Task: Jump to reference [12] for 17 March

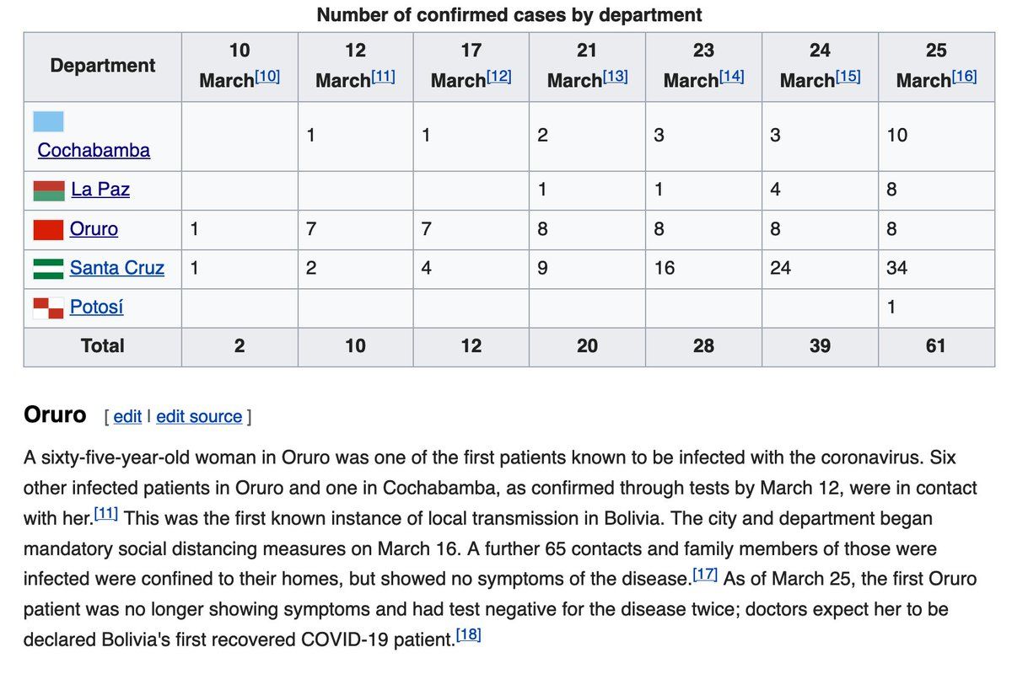Action: [499, 77]
